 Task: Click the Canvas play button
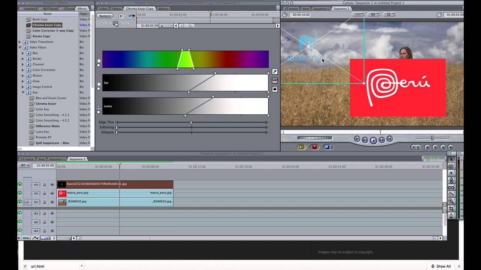click(373, 140)
